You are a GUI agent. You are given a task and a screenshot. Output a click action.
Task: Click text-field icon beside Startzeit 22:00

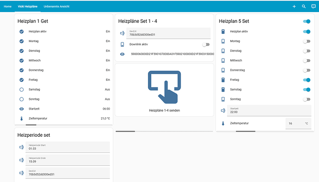tap(223, 110)
